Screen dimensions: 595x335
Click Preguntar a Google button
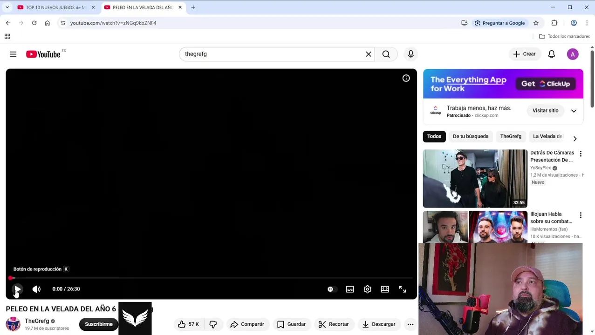tap(499, 23)
